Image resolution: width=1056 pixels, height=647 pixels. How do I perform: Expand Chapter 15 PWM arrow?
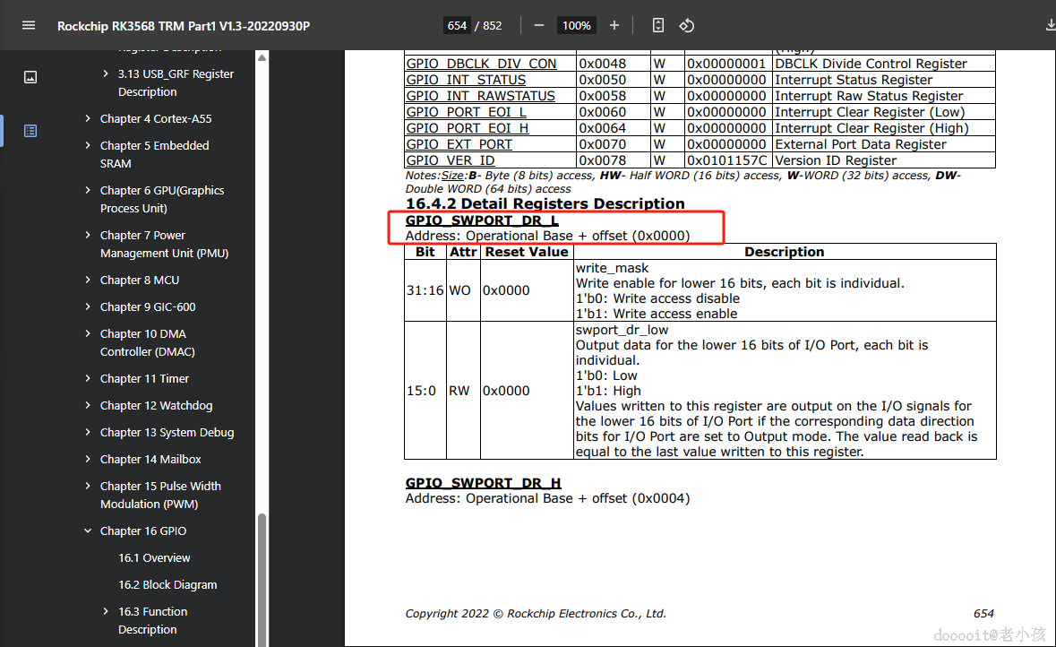(x=88, y=486)
